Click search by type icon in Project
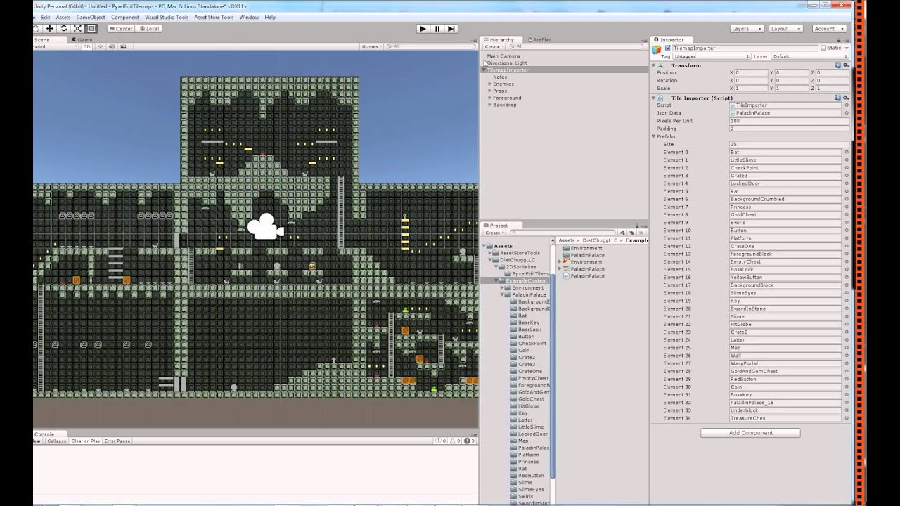This screenshot has height=506, width=900. (622, 233)
